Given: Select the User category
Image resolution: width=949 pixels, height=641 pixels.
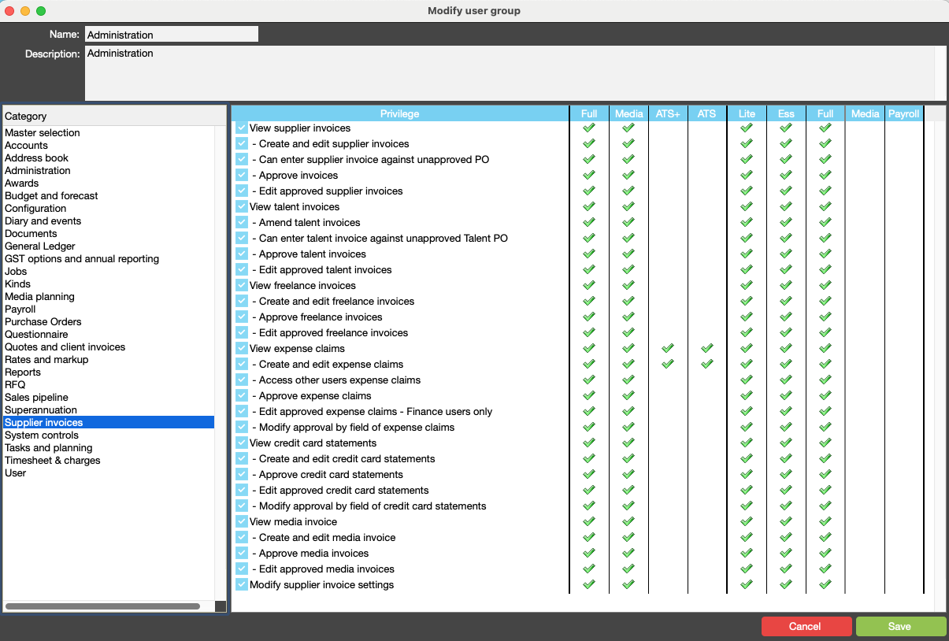Looking at the screenshot, I should click(x=109, y=472).
